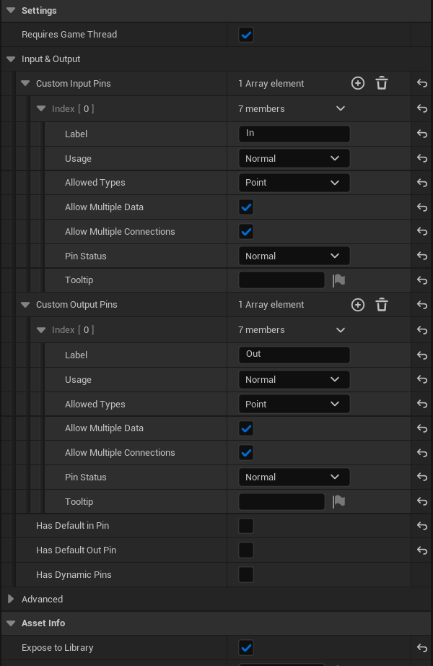
Task: Enable Has Default in Pin checkbox
Action: point(246,526)
